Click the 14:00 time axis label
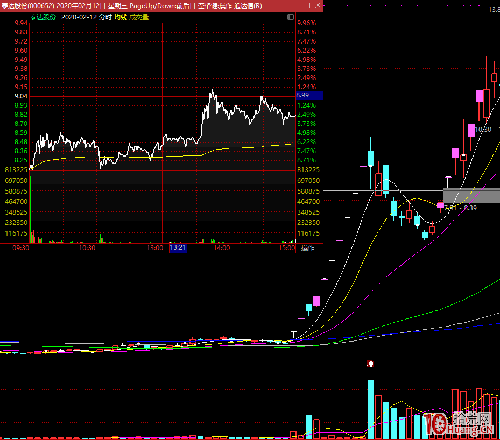500x440 pixels. pyautogui.click(x=221, y=248)
